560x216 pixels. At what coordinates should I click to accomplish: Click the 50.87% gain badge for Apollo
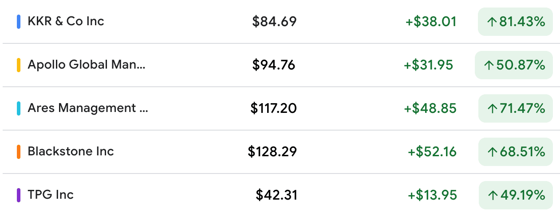[x=514, y=65]
